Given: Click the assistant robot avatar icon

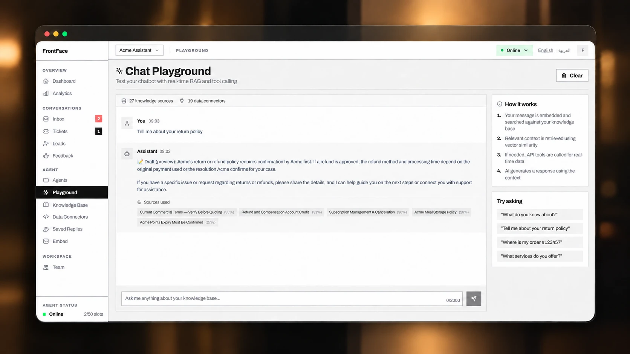Looking at the screenshot, I should pyautogui.click(x=127, y=154).
